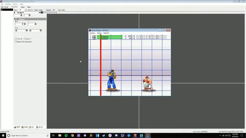Screen dimensions: 246x138
Task: Open the notification center icon
Action: [242, 135]
